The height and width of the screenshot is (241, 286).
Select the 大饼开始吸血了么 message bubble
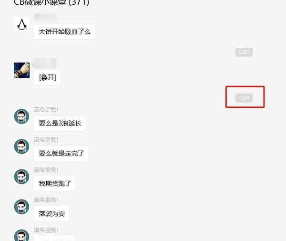pyautogui.click(x=64, y=31)
